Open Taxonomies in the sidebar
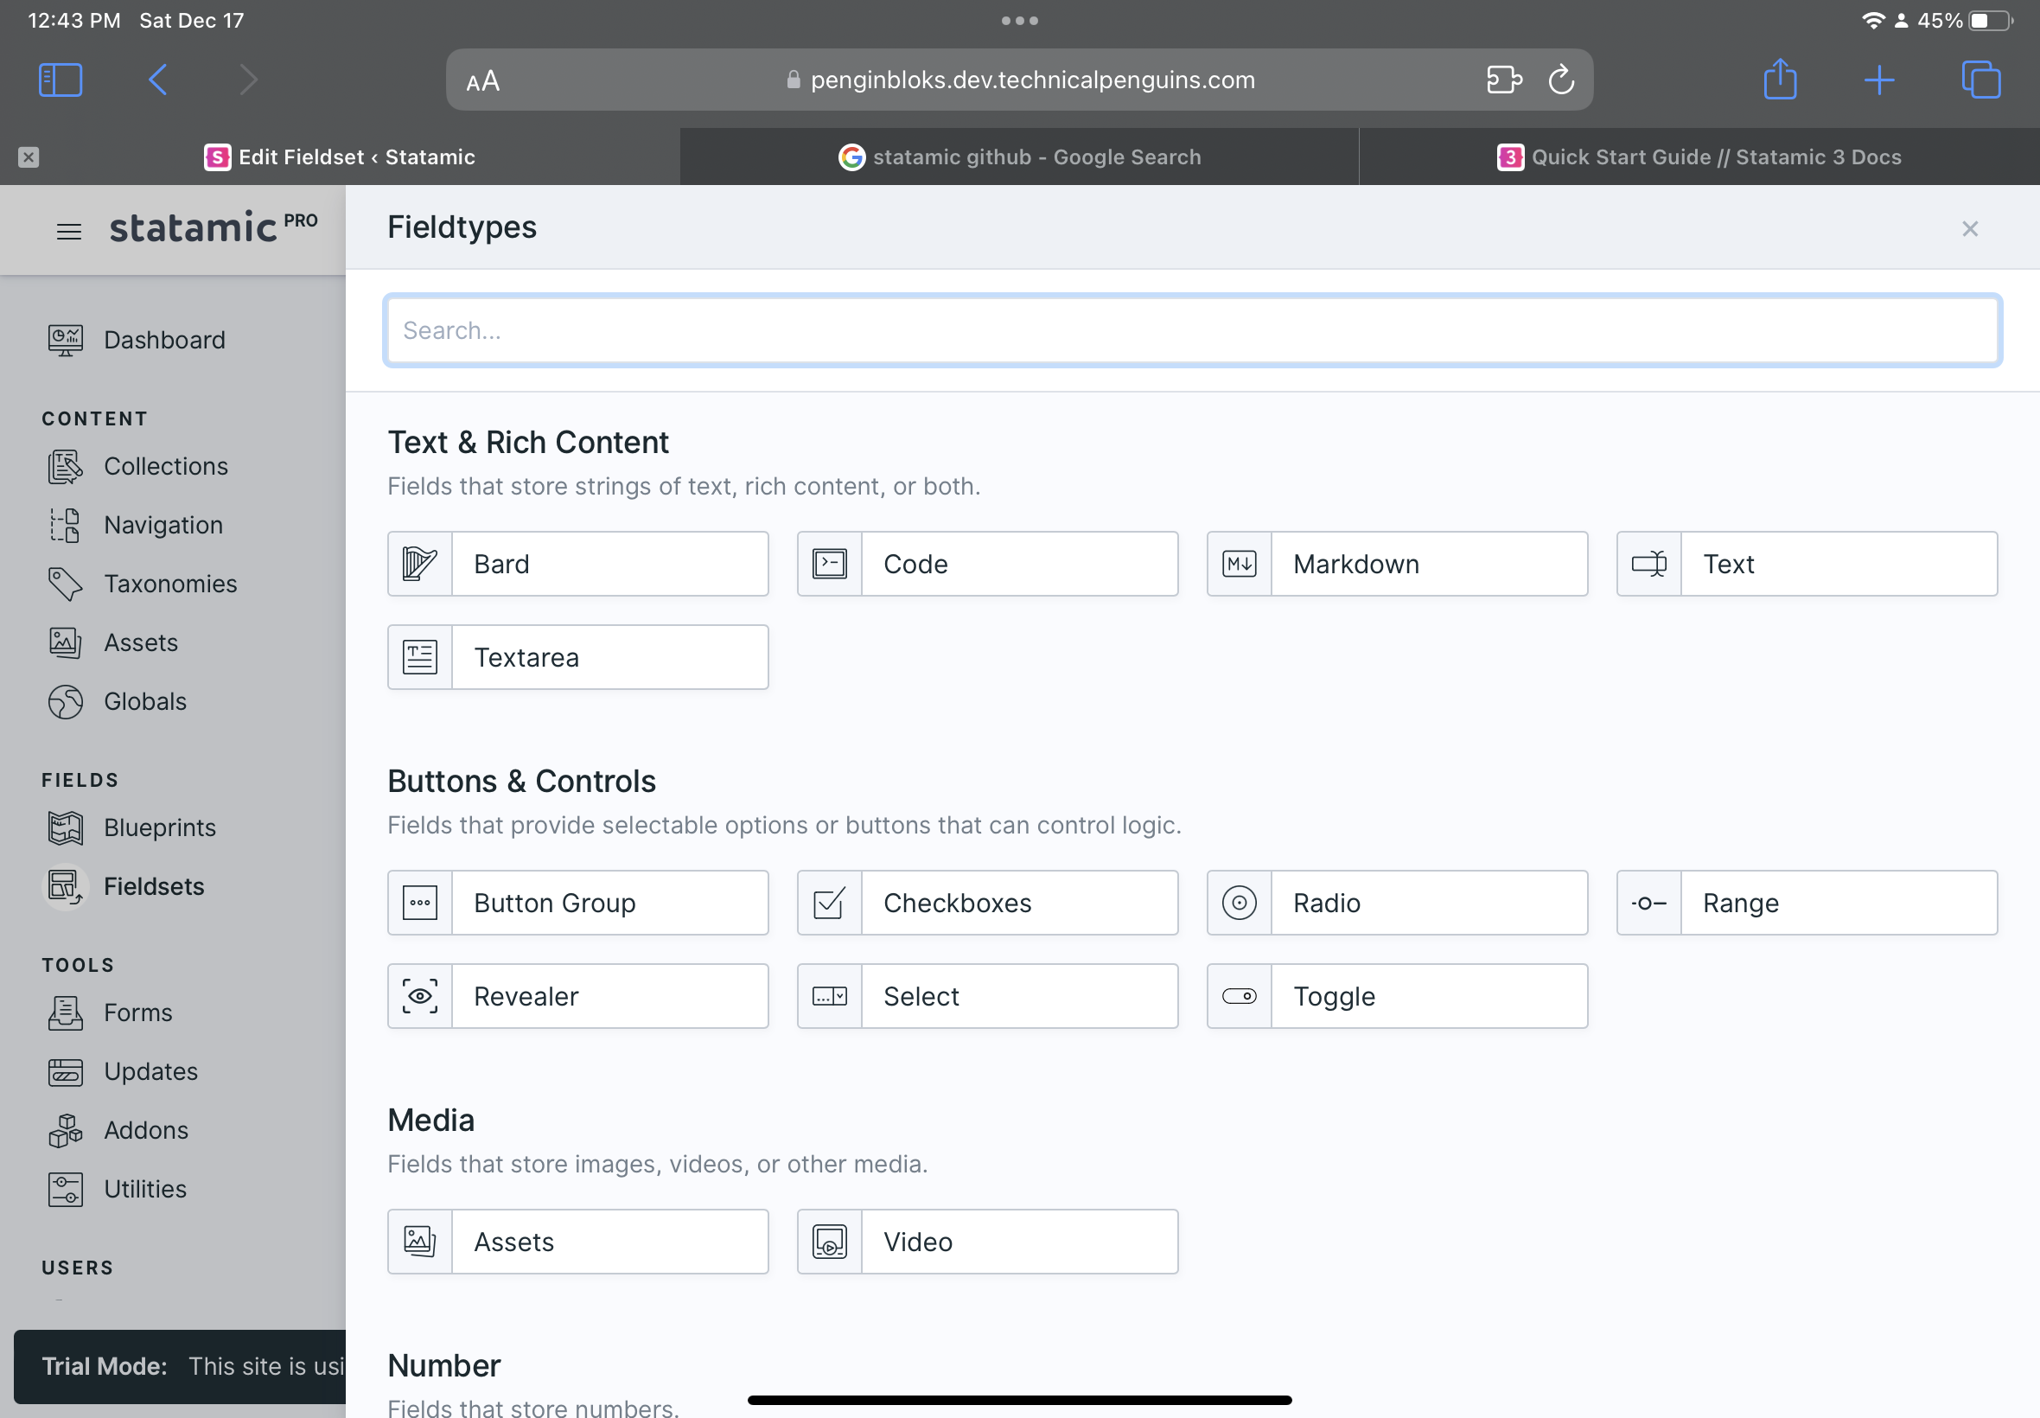 tap(143, 584)
